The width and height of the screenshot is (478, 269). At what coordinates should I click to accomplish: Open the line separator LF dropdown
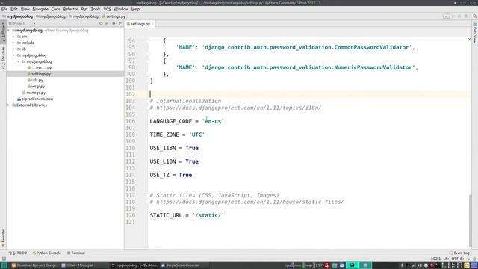(x=446, y=259)
